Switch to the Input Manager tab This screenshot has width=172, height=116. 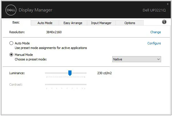click(x=101, y=23)
